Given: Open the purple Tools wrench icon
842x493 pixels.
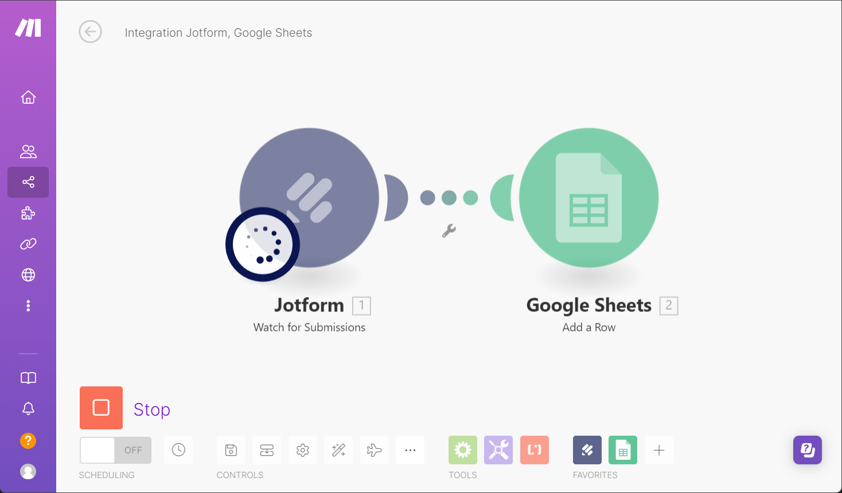Looking at the screenshot, I should [x=498, y=450].
